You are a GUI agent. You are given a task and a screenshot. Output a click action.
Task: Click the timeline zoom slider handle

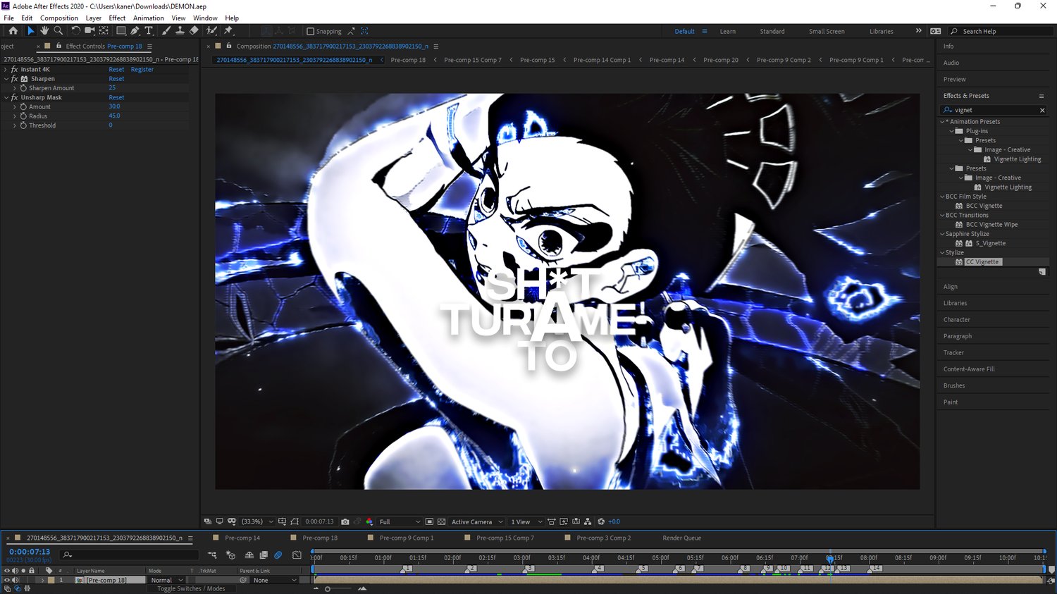coord(328,589)
